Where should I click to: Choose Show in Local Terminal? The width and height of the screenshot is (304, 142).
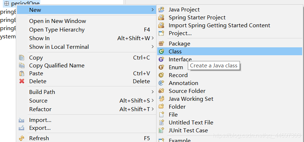(86, 47)
